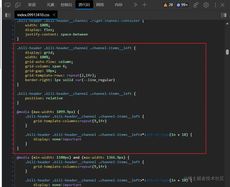
Task: Close the DevTools panel
Action: point(222,5)
